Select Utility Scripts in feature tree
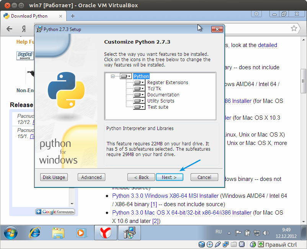The image size is (307, 249). pos(161,101)
